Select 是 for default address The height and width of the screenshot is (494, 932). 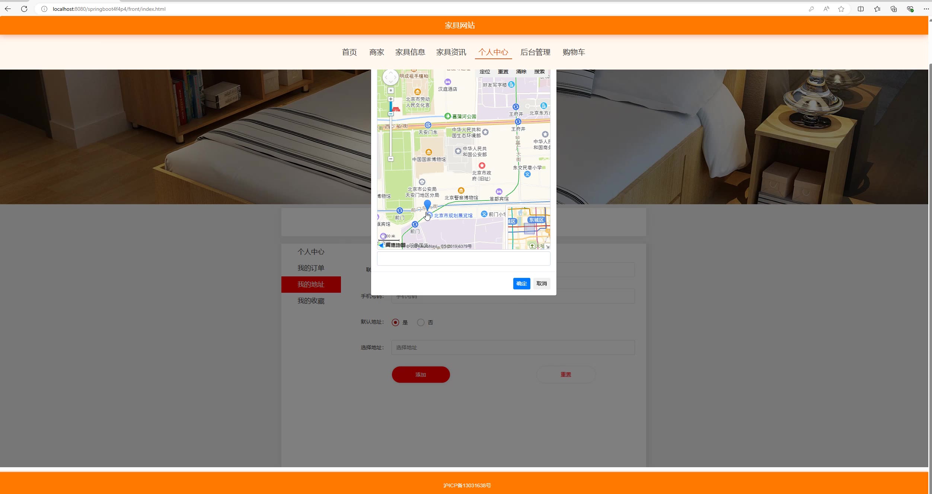395,323
